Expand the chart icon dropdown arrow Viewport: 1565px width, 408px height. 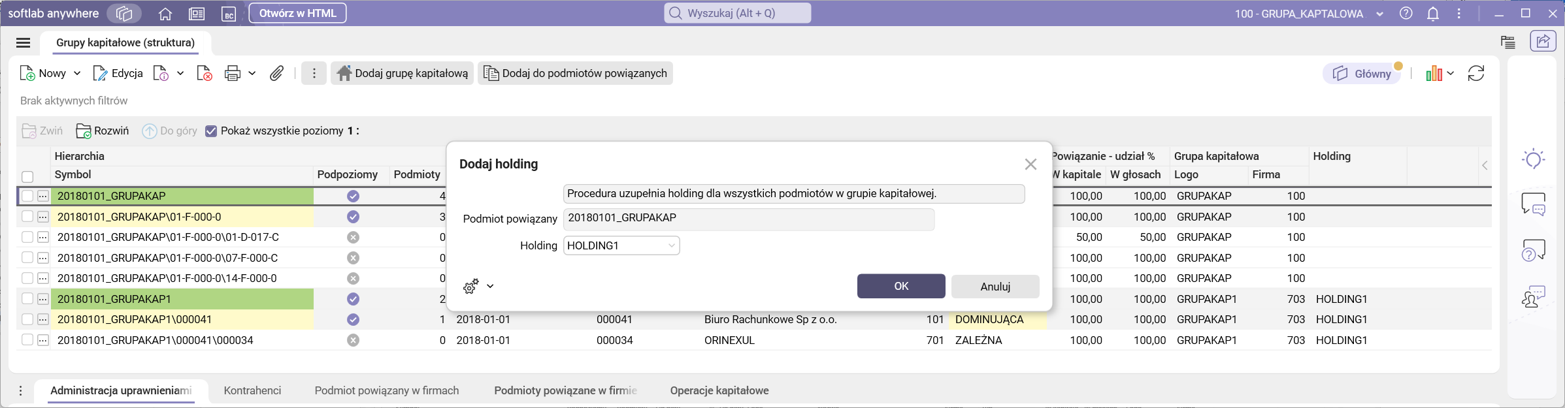(x=1450, y=73)
